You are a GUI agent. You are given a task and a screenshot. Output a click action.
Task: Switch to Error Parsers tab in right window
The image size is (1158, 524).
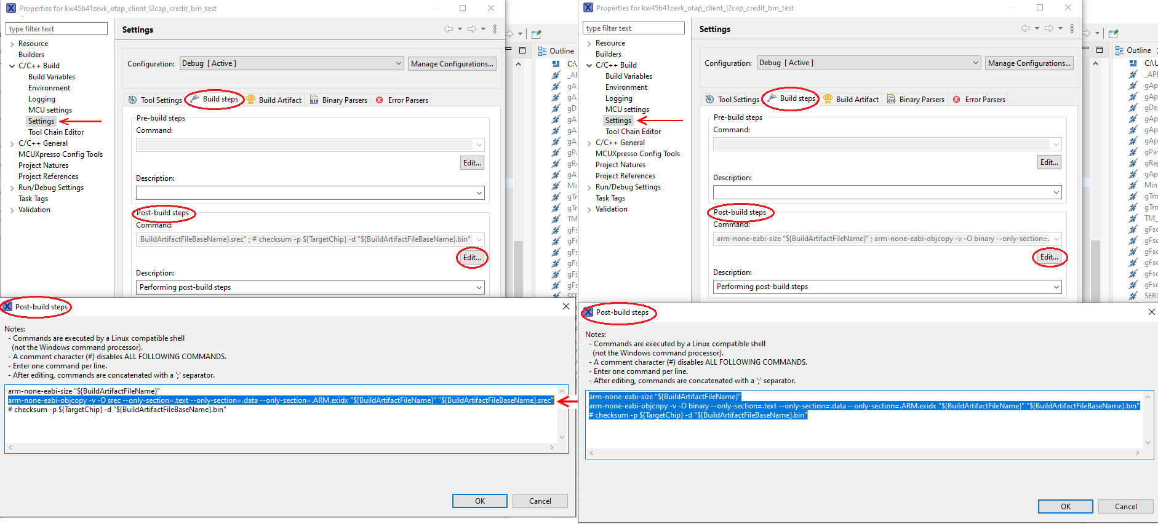pyautogui.click(x=984, y=99)
